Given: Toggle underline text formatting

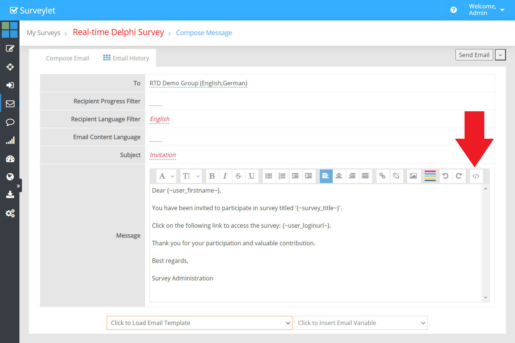Looking at the screenshot, I should point(251,176).
